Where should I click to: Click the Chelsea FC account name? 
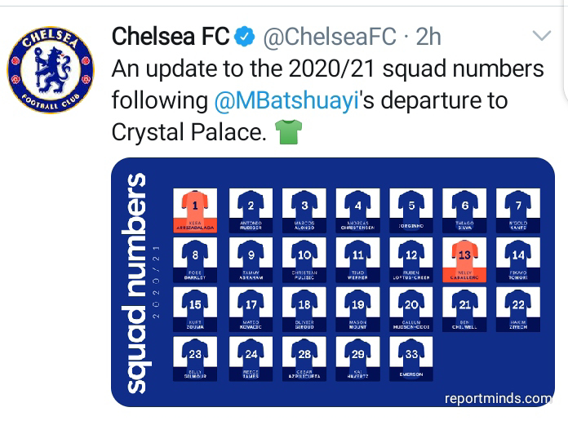click(x=171, y=37)
